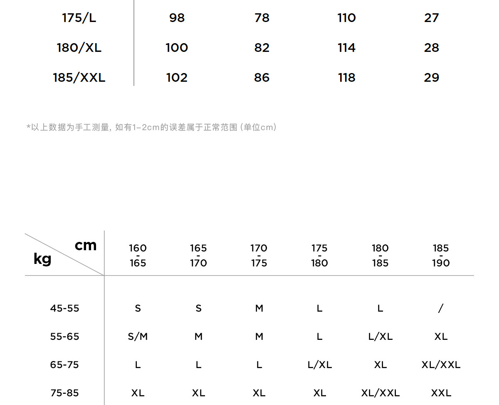The width and height of the screenshot is (499, 405).
Task: Click the cm label in the diagonal header
Action: point(86,246)
